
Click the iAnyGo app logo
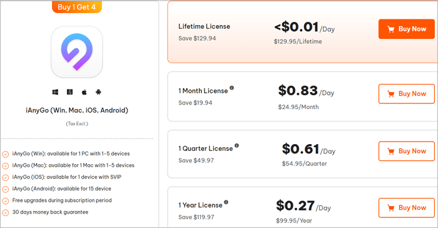(x=77, y=52)
